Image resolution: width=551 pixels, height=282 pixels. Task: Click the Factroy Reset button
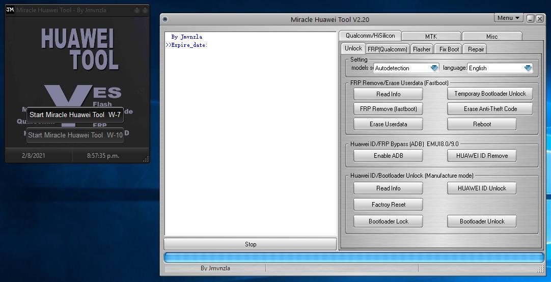coord(388,205)
